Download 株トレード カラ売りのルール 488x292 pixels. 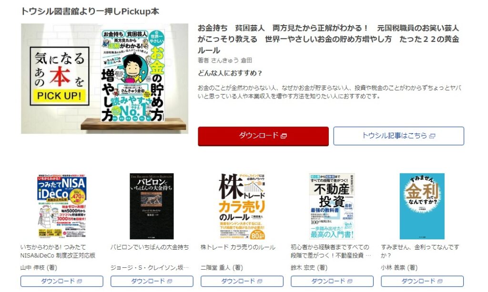tap(242, 281)
